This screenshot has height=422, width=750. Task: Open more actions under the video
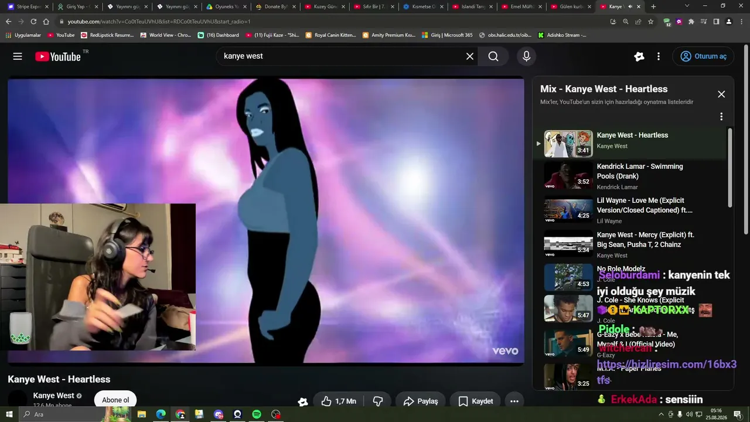click(x=514, y=401)
